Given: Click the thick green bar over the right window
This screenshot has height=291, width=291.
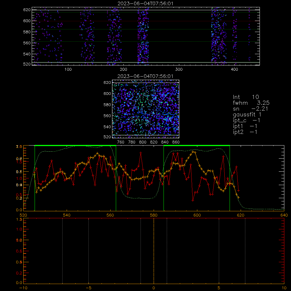Looking at the screenshot, I should click(197, 146).
